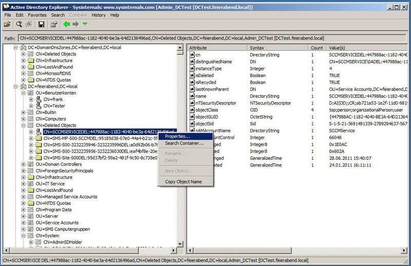Expand the CN=Computers node

(23, 119)
